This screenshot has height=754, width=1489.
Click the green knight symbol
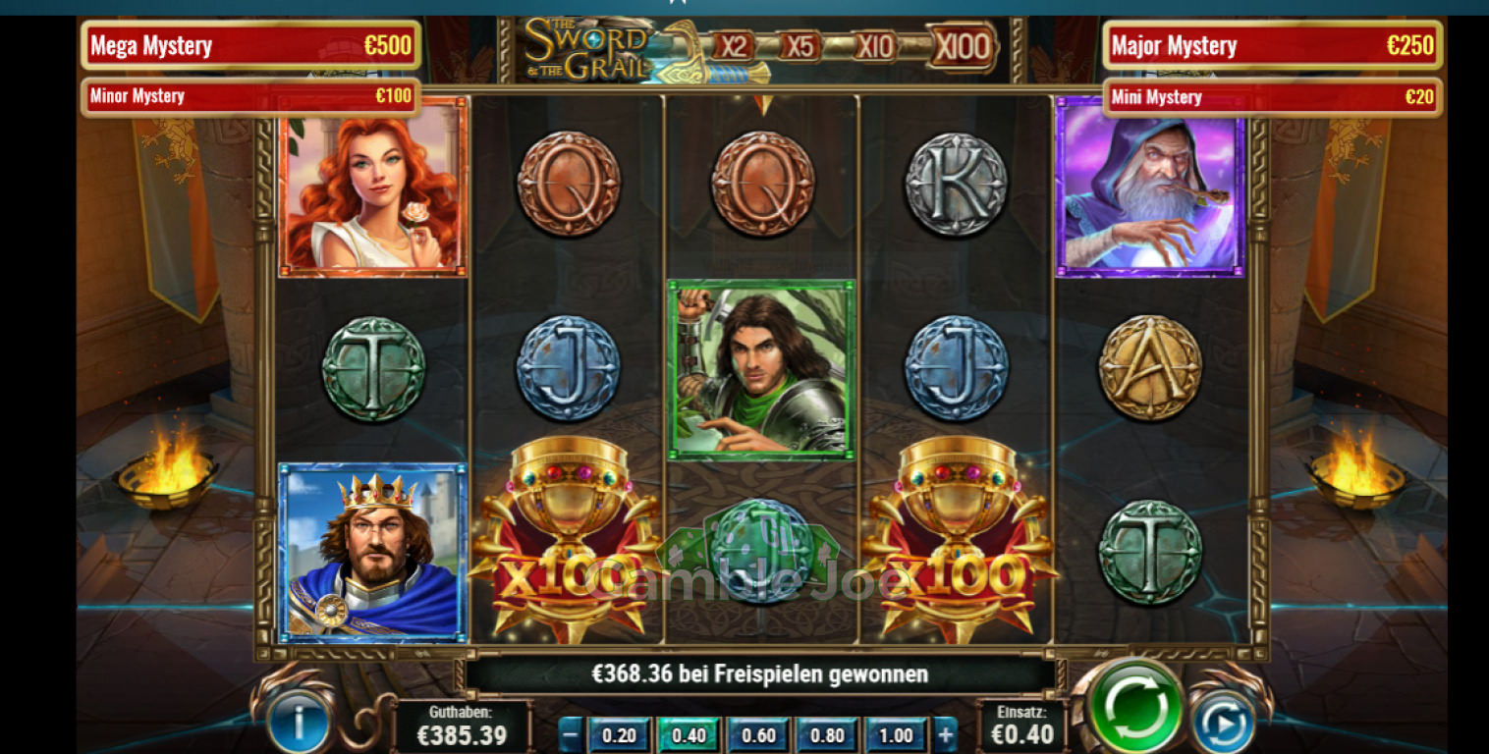(761, 370)
